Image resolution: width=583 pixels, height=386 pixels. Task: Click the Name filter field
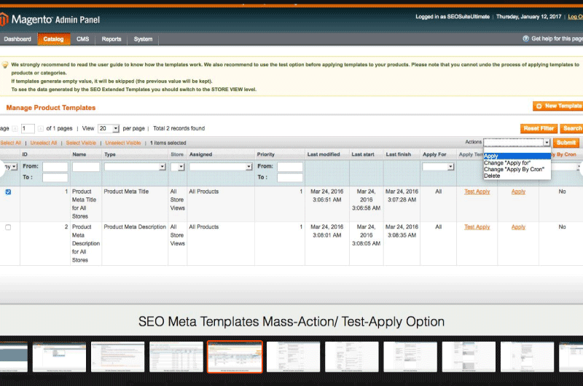[x=86, y=167]
